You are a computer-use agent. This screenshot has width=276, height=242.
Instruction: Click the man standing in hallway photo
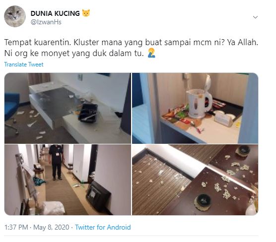pyautogui.click(x=56, y=162)
